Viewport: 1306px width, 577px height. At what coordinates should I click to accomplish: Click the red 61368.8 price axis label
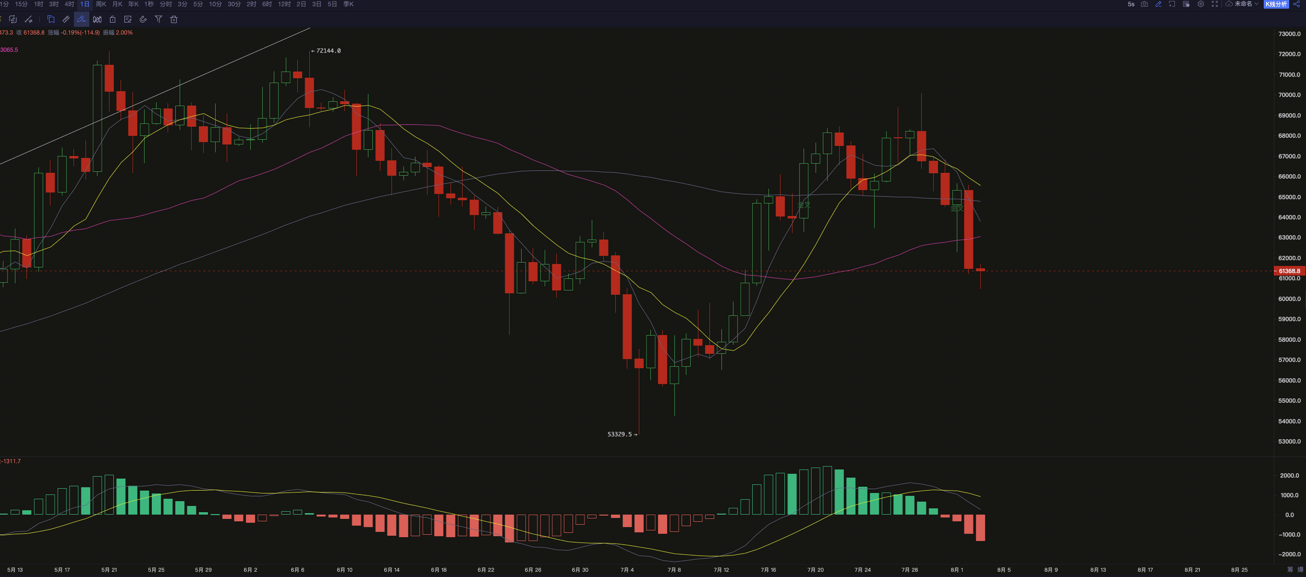[x=1289, y=271]
